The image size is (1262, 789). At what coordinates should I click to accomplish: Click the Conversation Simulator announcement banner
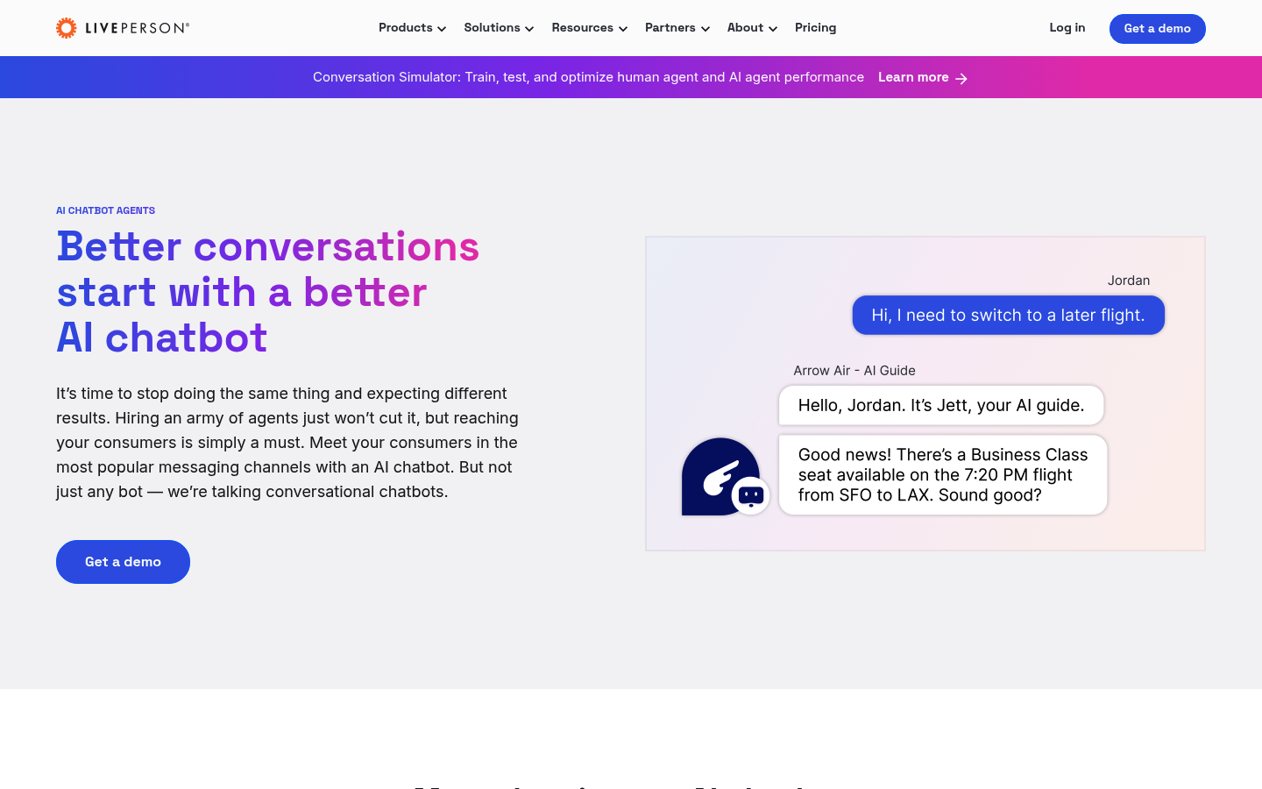pyautogui.click(x=588, y=77)
